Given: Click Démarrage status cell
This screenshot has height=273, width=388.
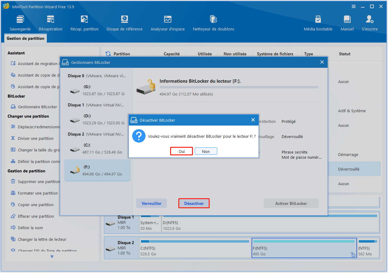Looking at the screenshot, I should click(348, 155).
